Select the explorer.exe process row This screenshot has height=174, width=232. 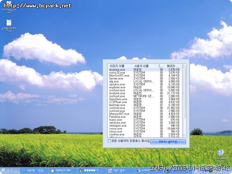(145, 87)
